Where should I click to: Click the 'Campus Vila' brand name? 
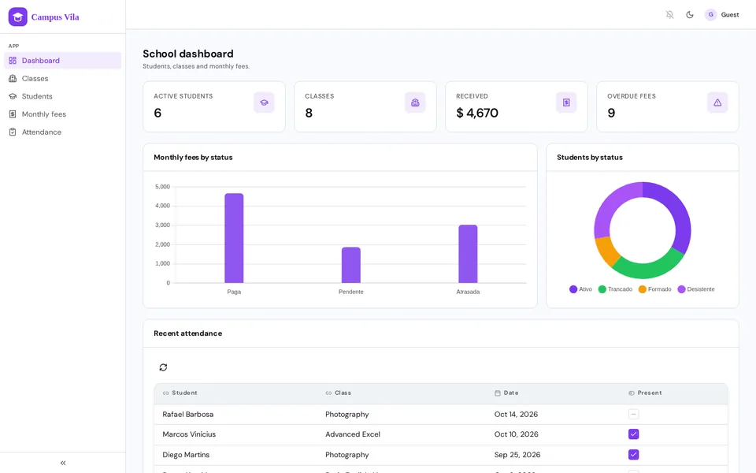(x=55, y=17)
